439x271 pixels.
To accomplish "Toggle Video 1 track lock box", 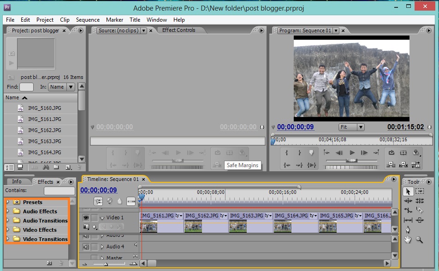I will coord(95,217).
